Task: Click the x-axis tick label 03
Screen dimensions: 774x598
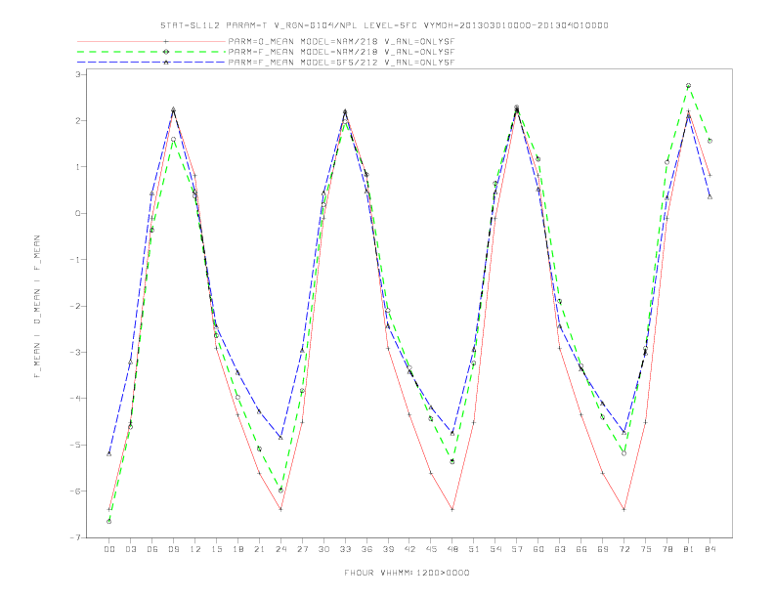Action: (130, 549)
